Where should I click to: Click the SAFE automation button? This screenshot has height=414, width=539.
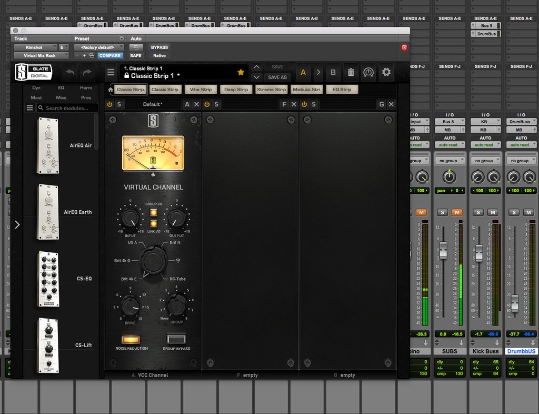coord(136,55)
